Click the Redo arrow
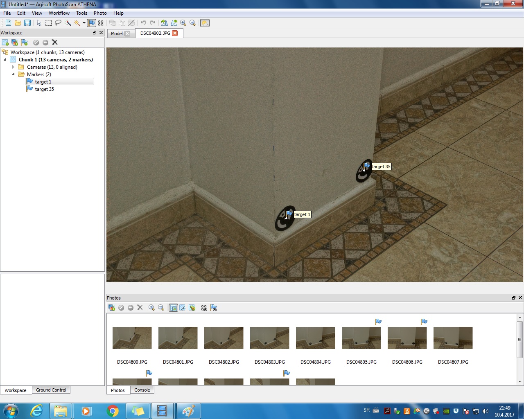This screenshot has height=419, width=524. [153, 23]
